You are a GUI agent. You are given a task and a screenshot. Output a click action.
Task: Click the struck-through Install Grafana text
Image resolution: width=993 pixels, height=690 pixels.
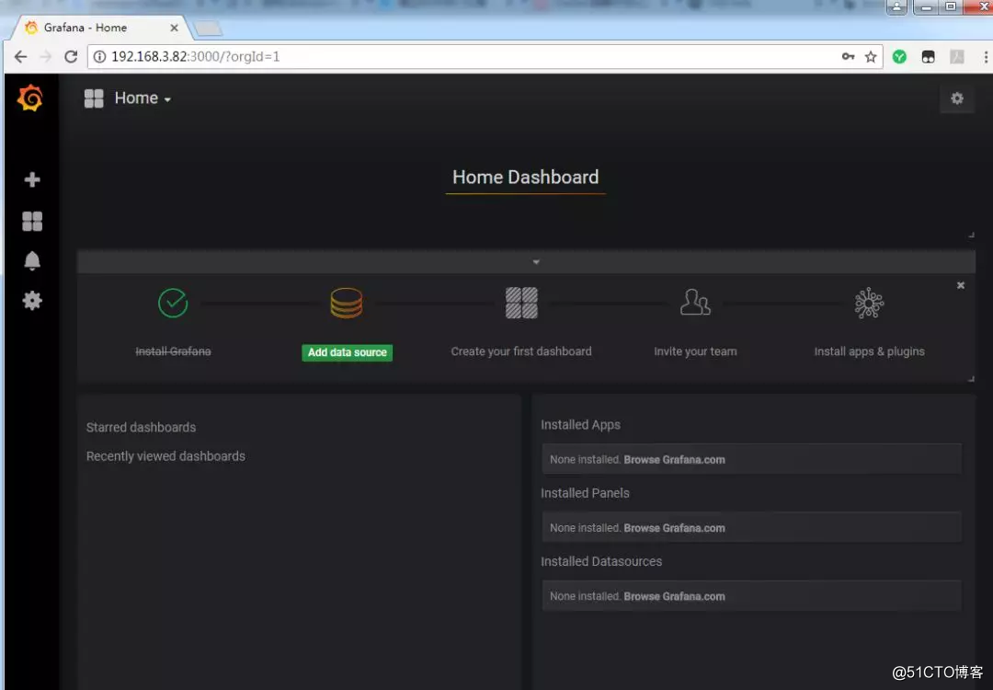click(173, 351)
